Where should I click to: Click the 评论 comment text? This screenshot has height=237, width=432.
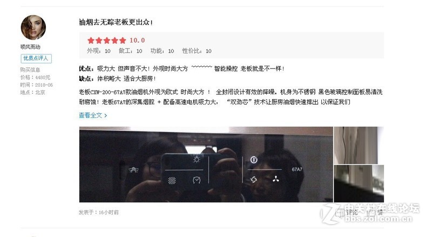[x=352, y=212]
